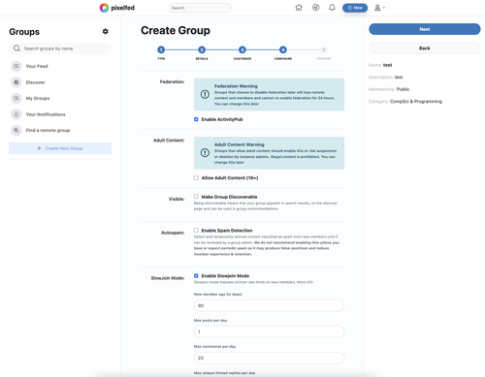The image size is (485, 377).
Task: Focus the top Search field
Action: (x=200, y=8)
